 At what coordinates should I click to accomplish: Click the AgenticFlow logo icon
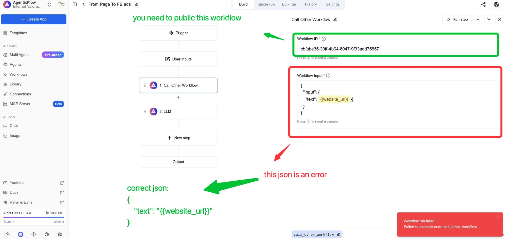click(7, 4)
